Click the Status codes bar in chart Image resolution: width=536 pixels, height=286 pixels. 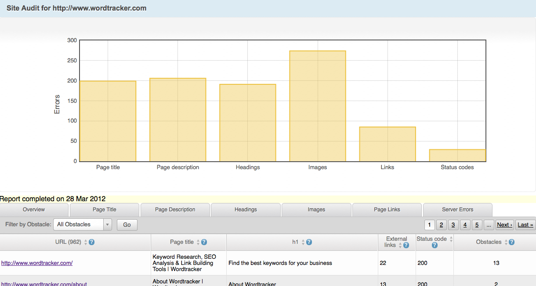click(457, 156)
